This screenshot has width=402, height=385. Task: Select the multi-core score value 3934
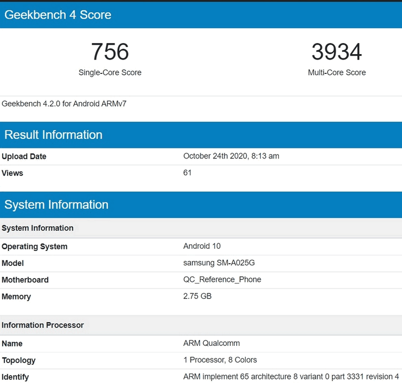[337, 52]
